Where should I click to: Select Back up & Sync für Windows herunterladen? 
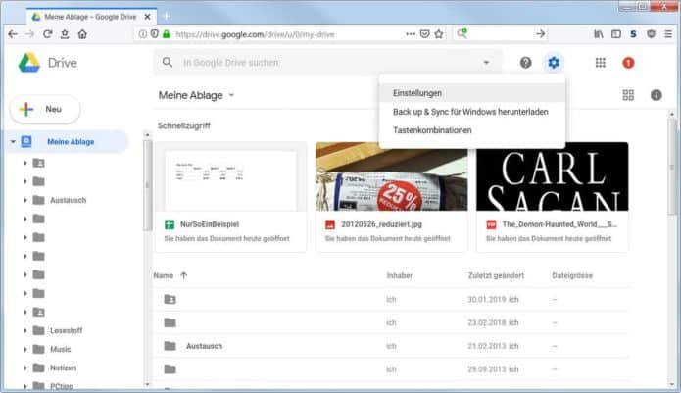pyautogui.click(x=470, y=112)
